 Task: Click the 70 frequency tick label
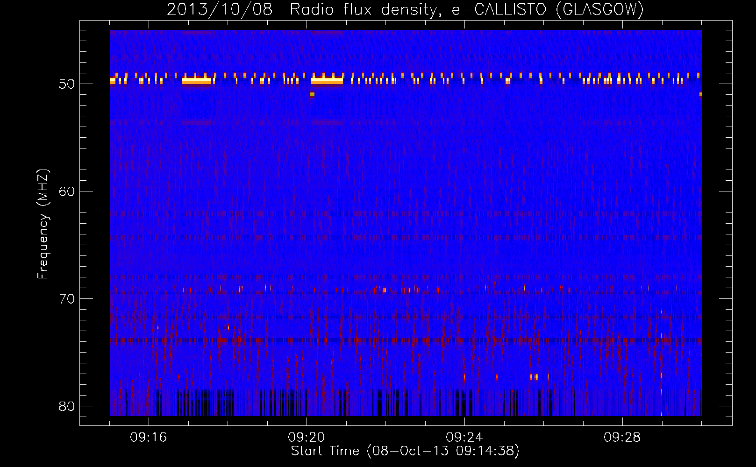click(67, 299)
